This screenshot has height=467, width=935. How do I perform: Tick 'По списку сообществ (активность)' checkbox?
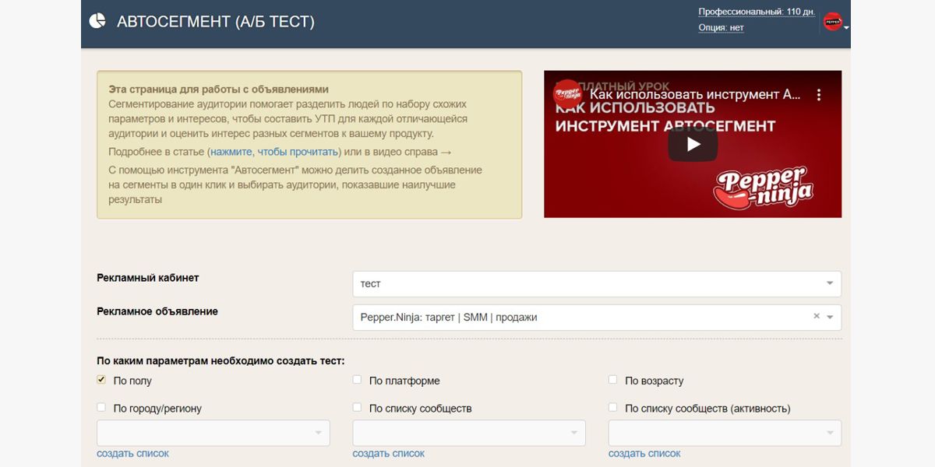612,407
